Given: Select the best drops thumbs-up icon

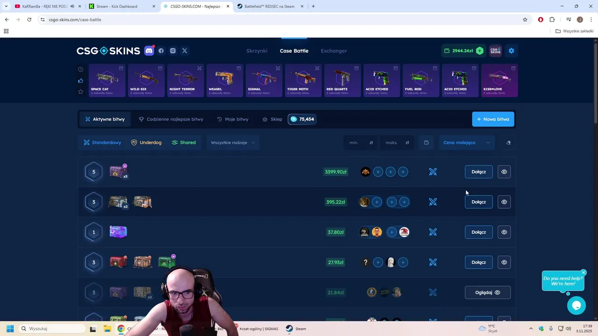Looking at the screenshot, I should tap(81, 81).
